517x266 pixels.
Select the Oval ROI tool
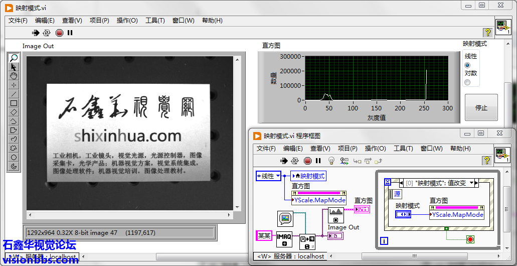point(14,157)
